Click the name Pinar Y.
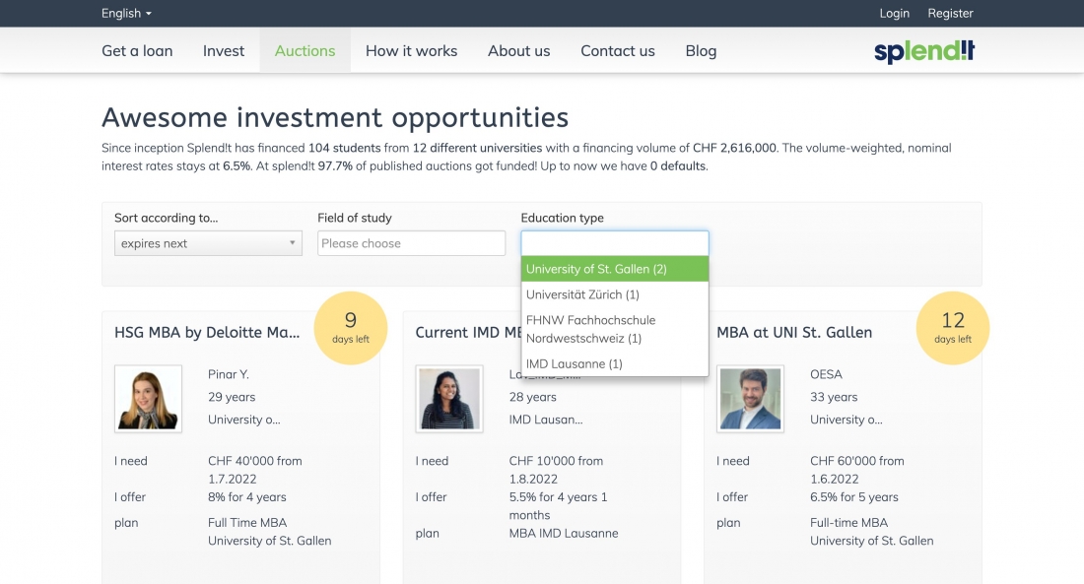 (x=229, y=374)
